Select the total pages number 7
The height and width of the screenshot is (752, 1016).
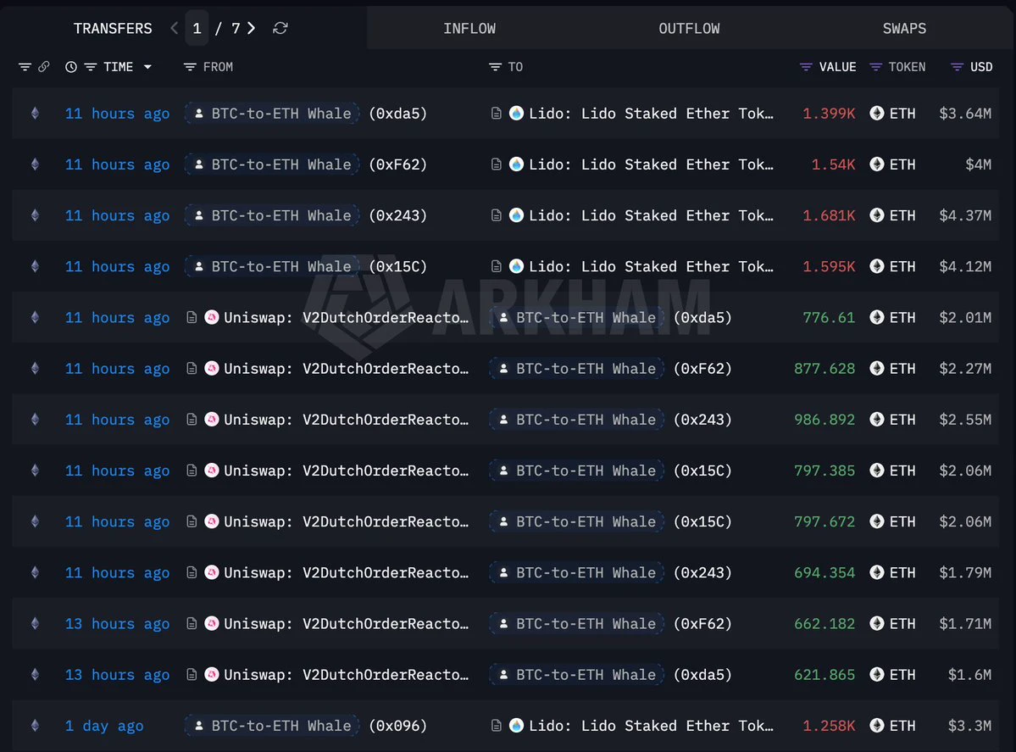pyautogui.click(x=236, y=29)
